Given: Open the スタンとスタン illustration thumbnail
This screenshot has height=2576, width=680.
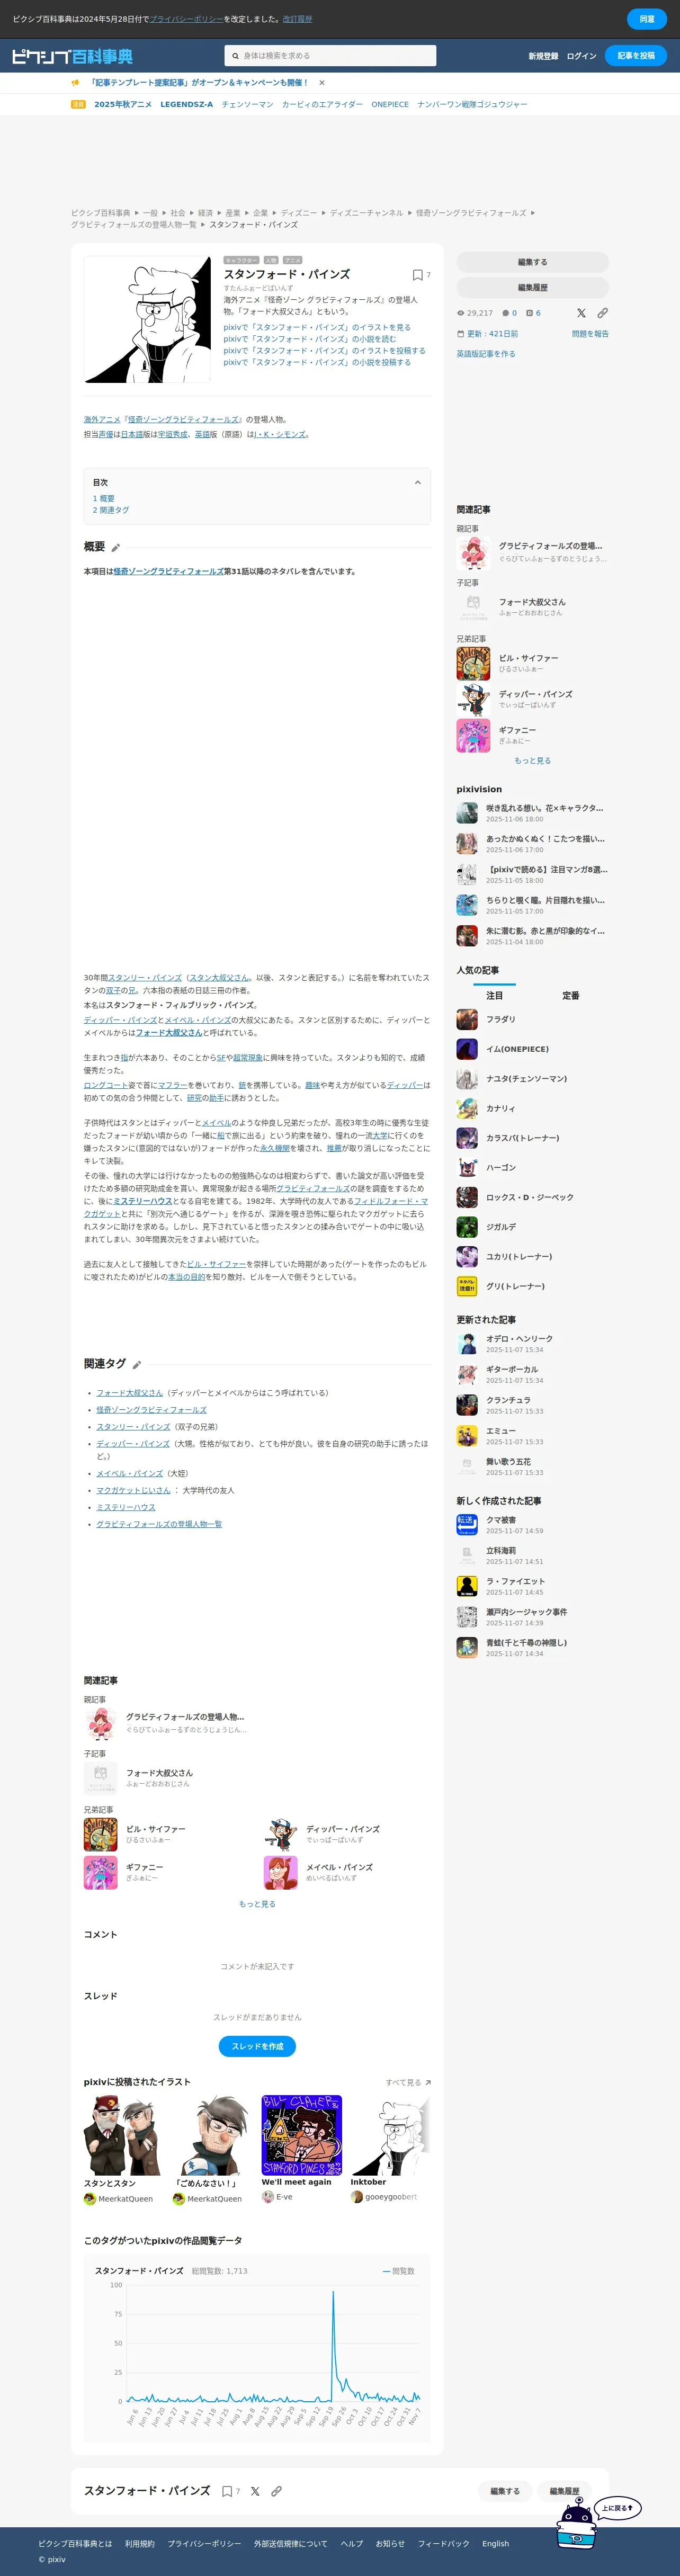Looking at the screenshot, I should (x=123, y=2135).
